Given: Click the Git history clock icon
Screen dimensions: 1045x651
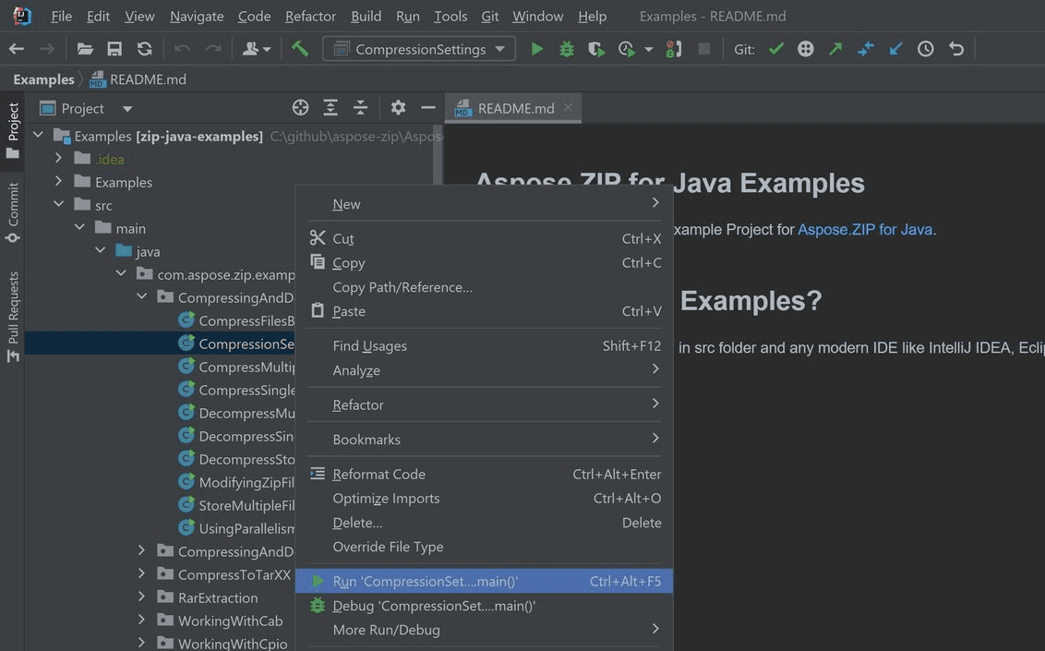Looking at the screenshot, I should tap(925, 49).
